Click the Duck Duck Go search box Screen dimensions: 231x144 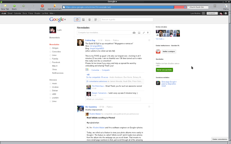pos(198,7)
